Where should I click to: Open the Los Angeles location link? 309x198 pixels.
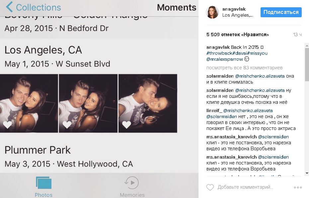(x=238, y=15)
